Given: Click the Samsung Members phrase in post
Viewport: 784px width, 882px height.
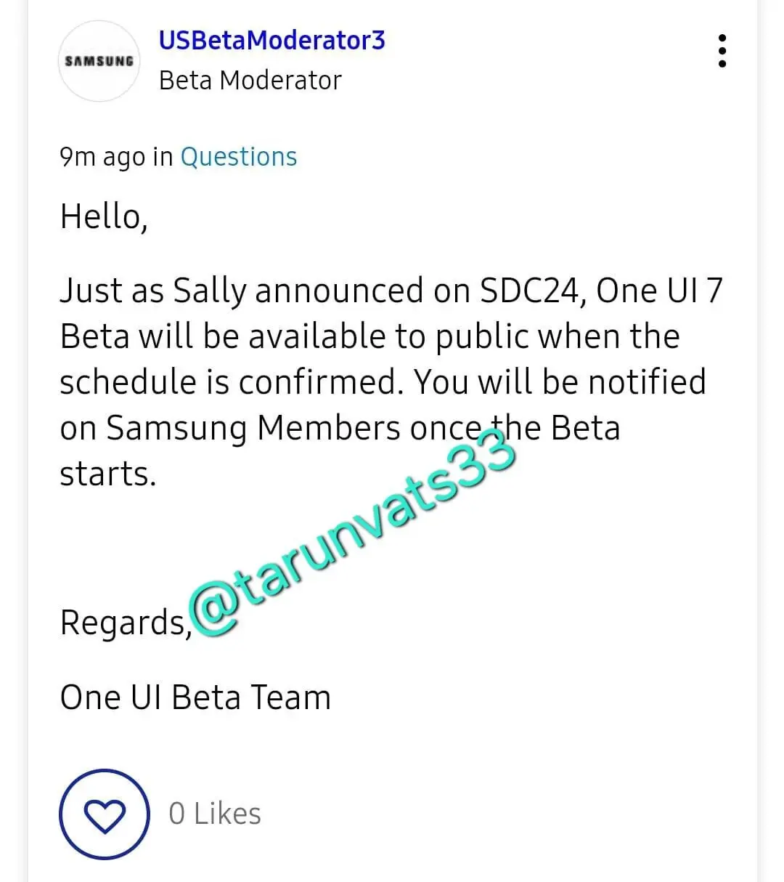Looking at the screenshot, I should [x=253, y=428].
